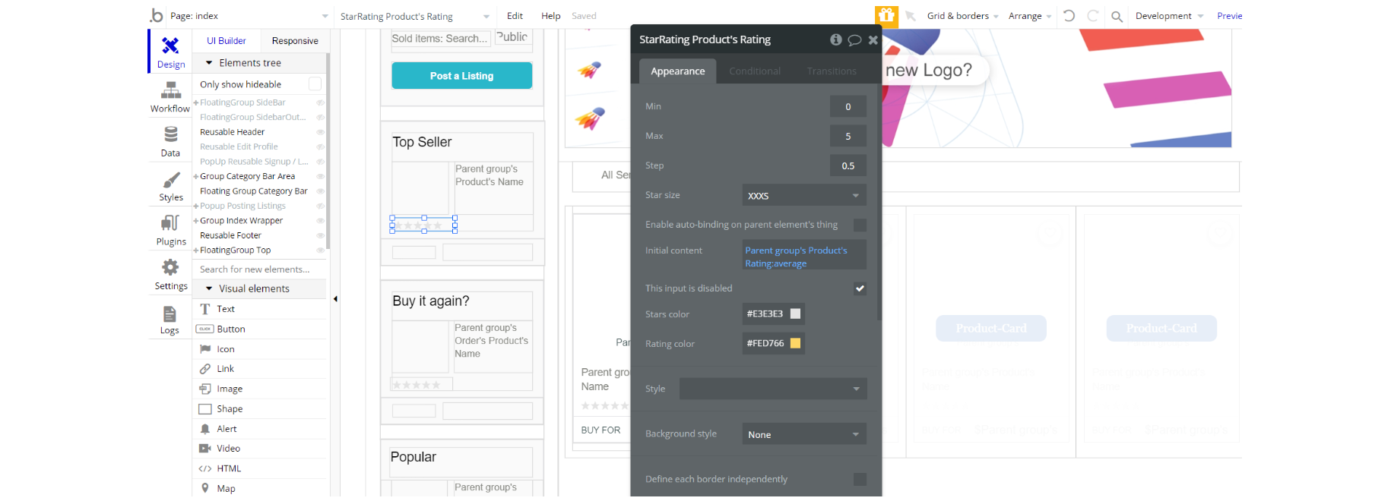The image size is (1391, 501).
Task: Switch to the Conditional tab
Action: point(754,71)
